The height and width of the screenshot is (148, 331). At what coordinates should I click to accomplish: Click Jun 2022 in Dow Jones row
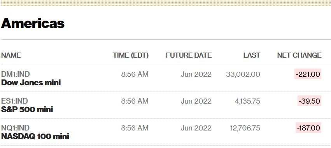196,74
